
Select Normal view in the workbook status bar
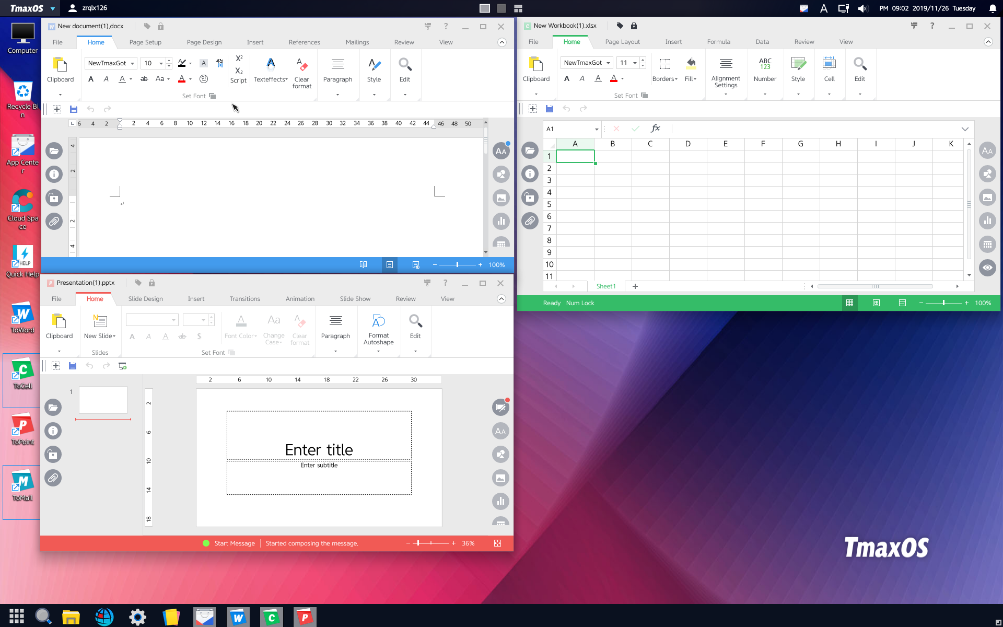[849, 303]
